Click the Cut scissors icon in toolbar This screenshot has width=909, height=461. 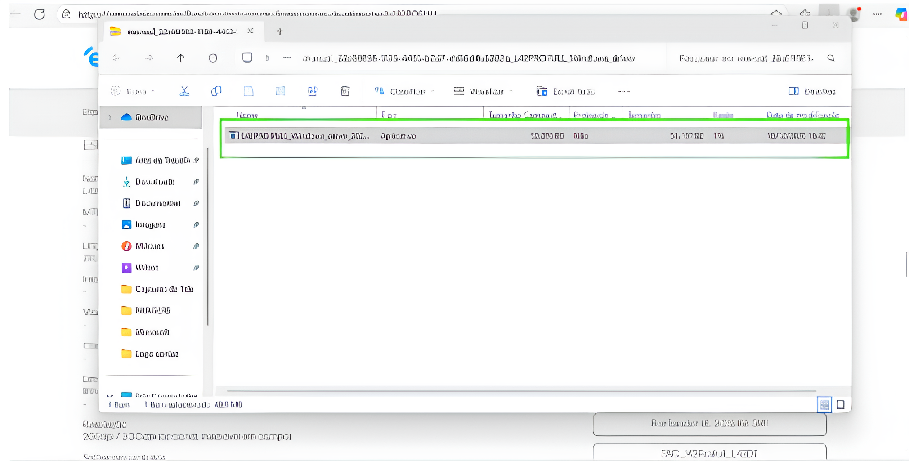pos(184,91)
